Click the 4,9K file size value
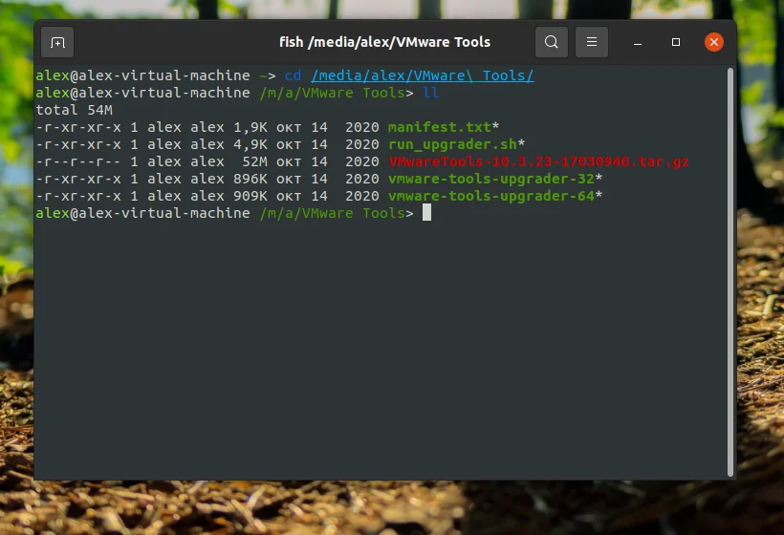The height and width of the screenshot is (535, 784). tap(250, 144)
